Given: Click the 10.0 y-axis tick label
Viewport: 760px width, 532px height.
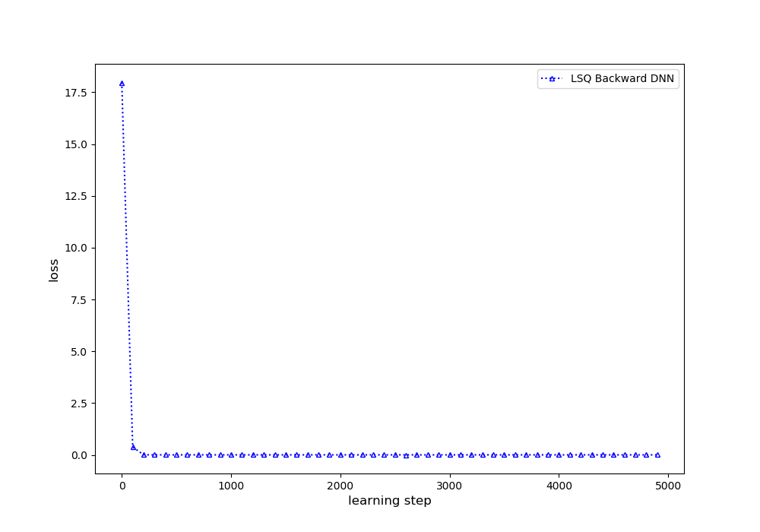Looking at the screenshot, I should [75, 248].
